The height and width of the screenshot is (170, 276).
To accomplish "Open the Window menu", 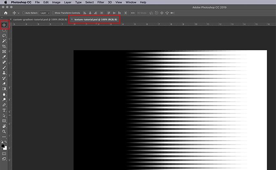I will tap(131, 2).
